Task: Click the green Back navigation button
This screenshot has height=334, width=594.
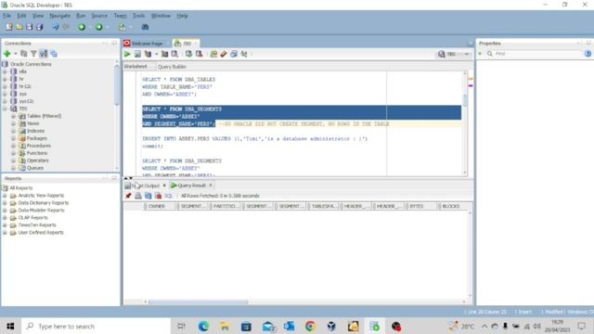Action: click(82, 27)
